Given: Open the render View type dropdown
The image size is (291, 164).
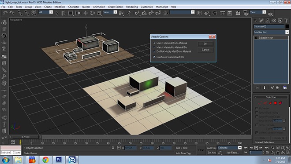Looking at the screenshot, I should pos(264,12).
